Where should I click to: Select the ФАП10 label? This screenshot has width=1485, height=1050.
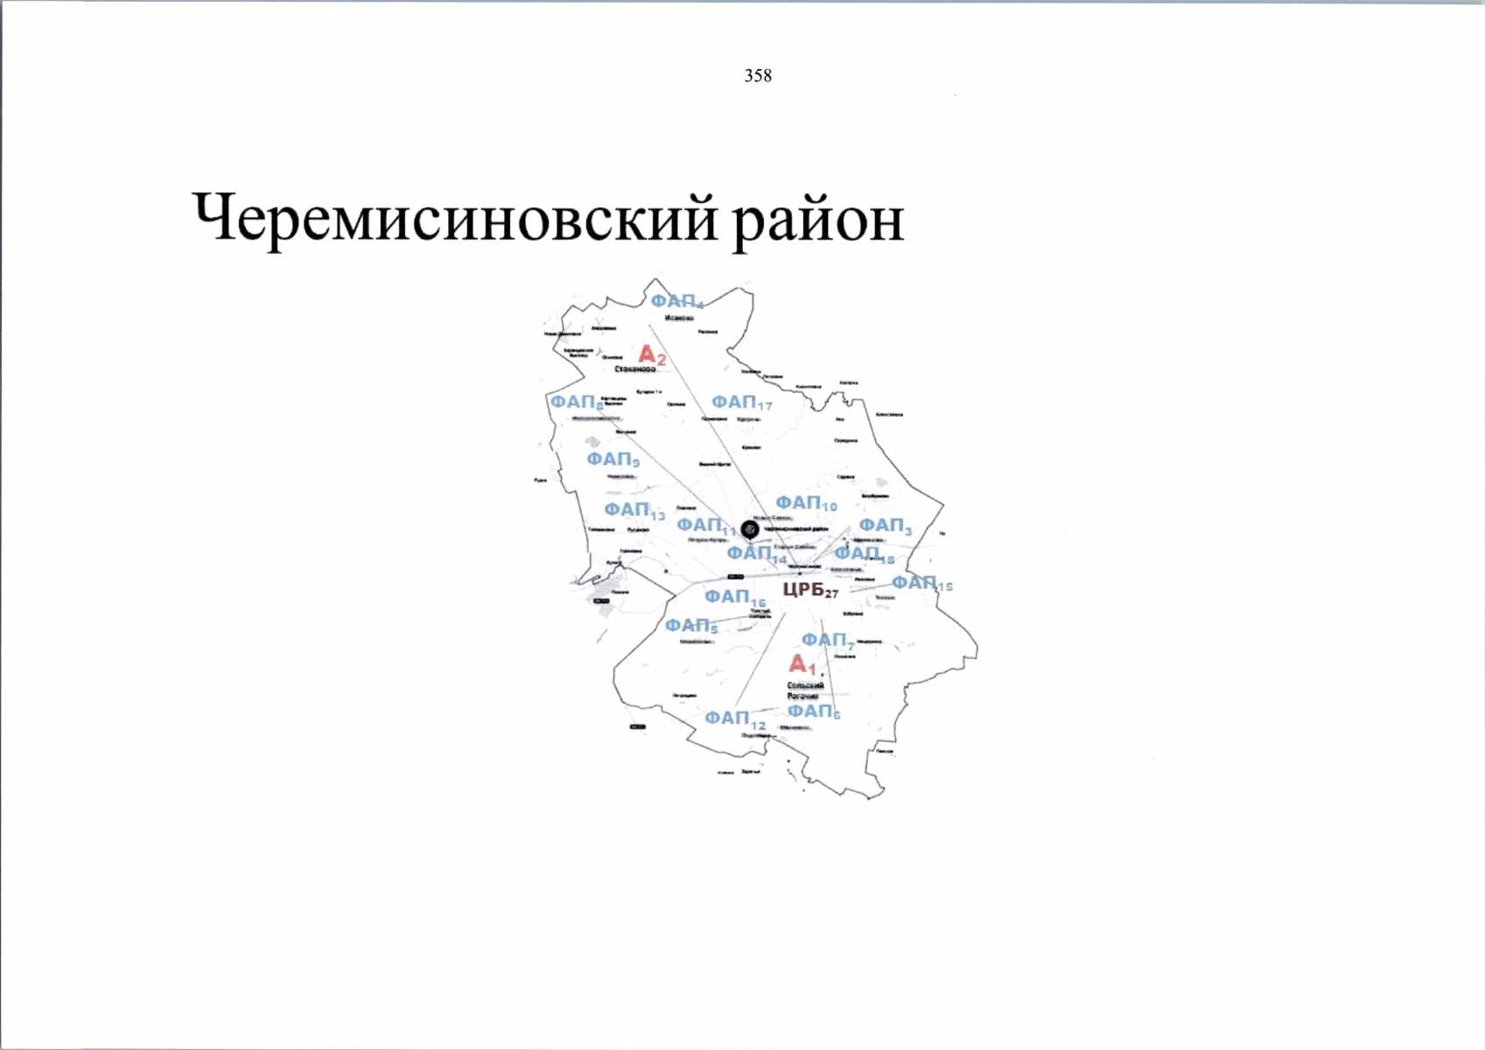(807, 503)
